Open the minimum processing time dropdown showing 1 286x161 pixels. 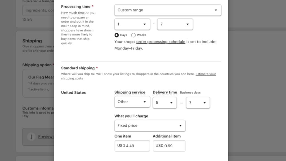tap(132, 24)
